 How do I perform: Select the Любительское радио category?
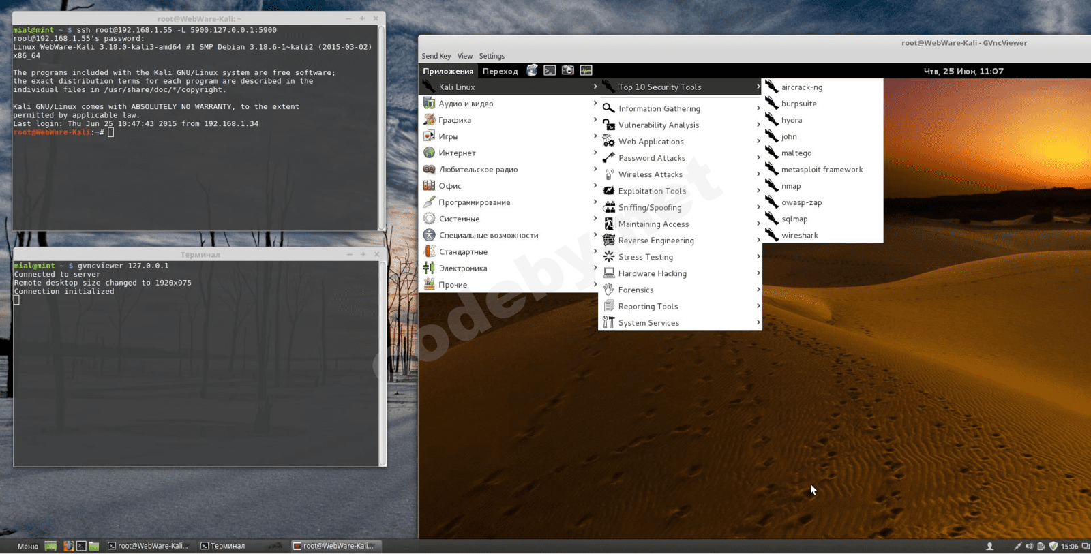click(509, 170)
